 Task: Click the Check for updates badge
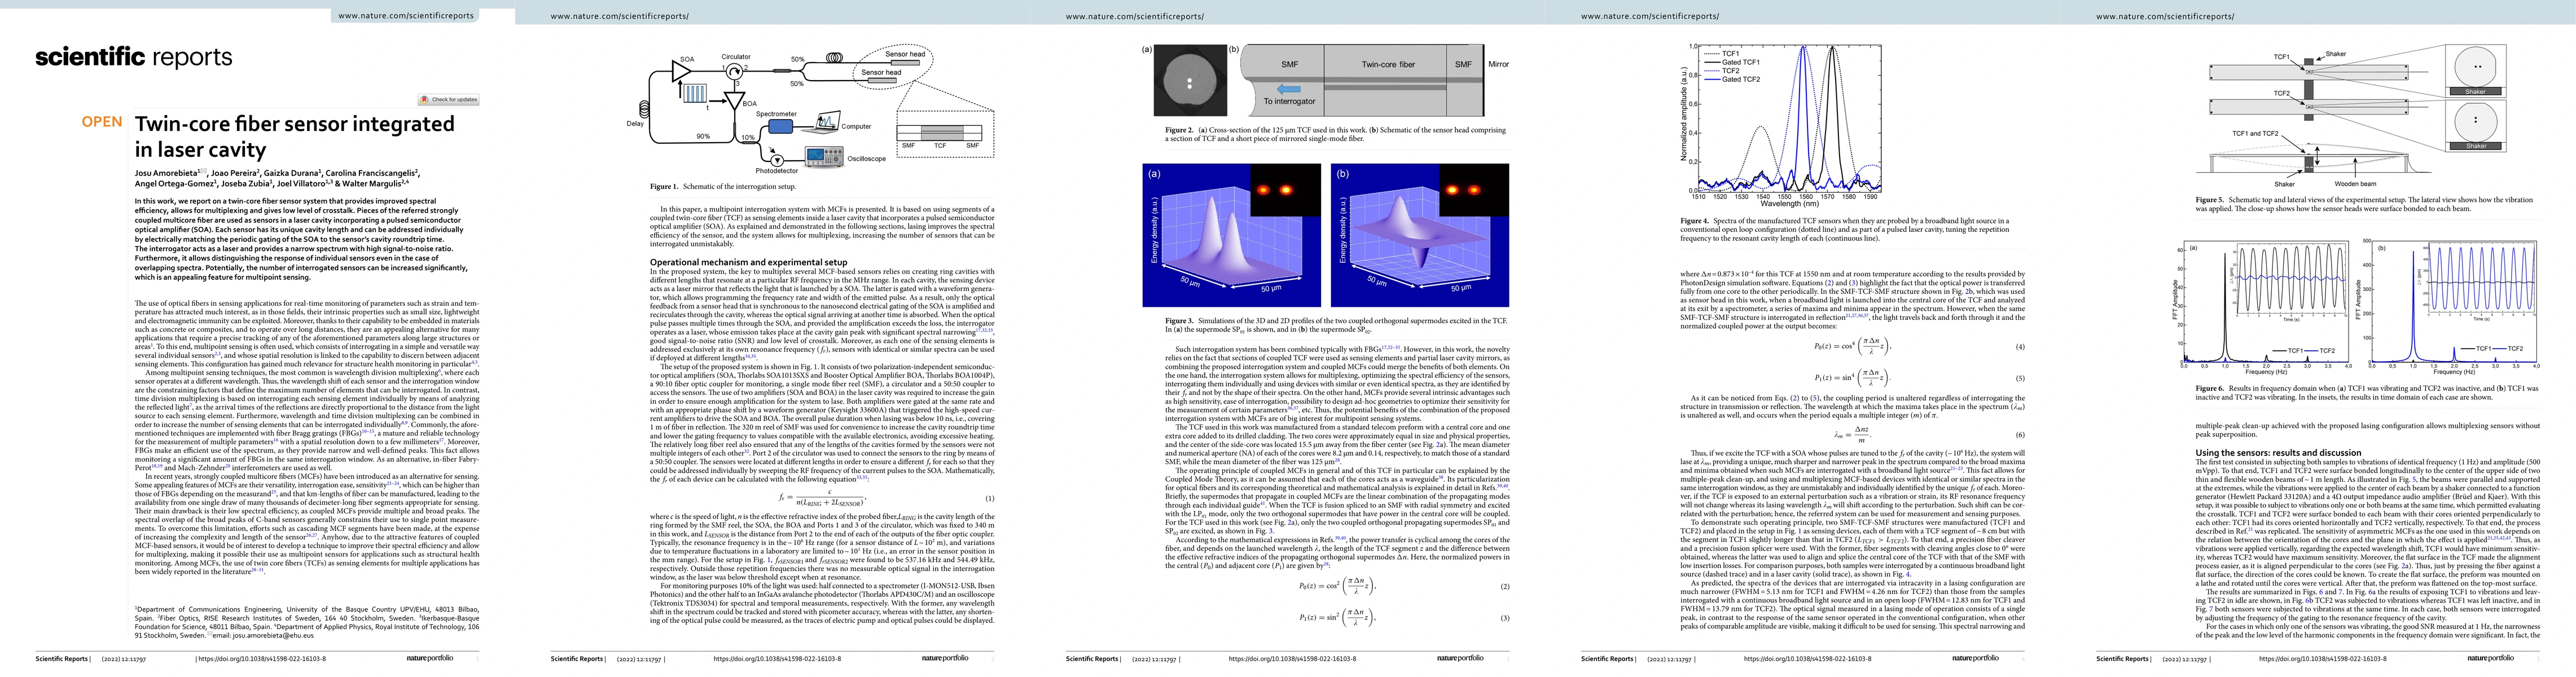[x=449, y=99]
